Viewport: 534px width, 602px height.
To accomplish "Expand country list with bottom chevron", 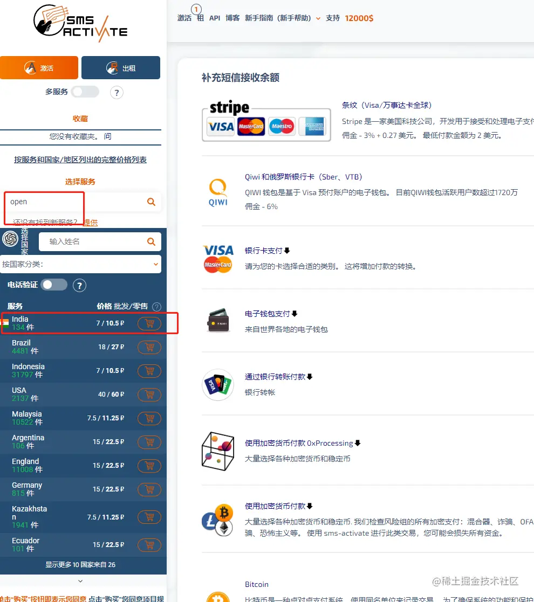I will click(80, 581).
